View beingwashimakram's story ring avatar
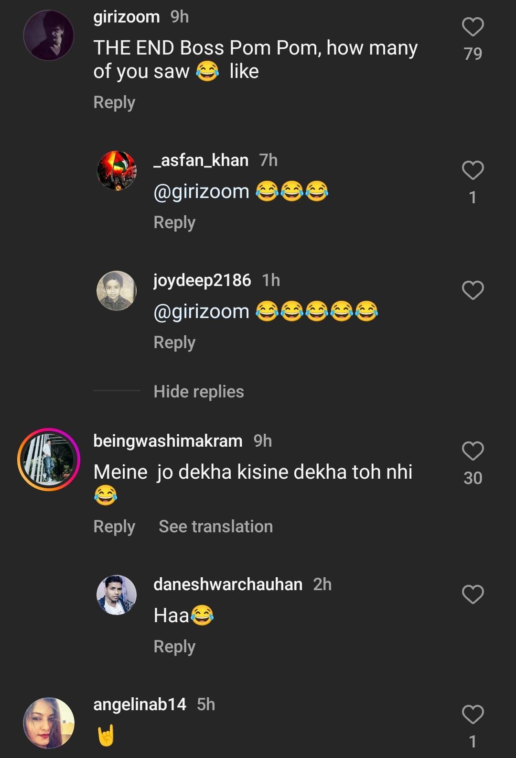The width and height of the screenshot is (516, 758). [49, 459]
